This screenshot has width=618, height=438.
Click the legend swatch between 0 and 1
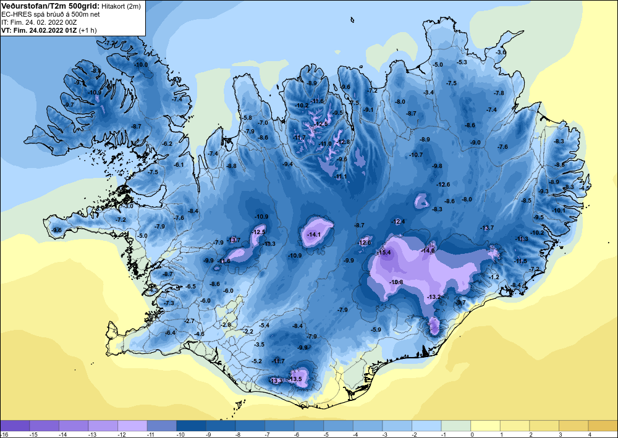(x=485, y=426)
